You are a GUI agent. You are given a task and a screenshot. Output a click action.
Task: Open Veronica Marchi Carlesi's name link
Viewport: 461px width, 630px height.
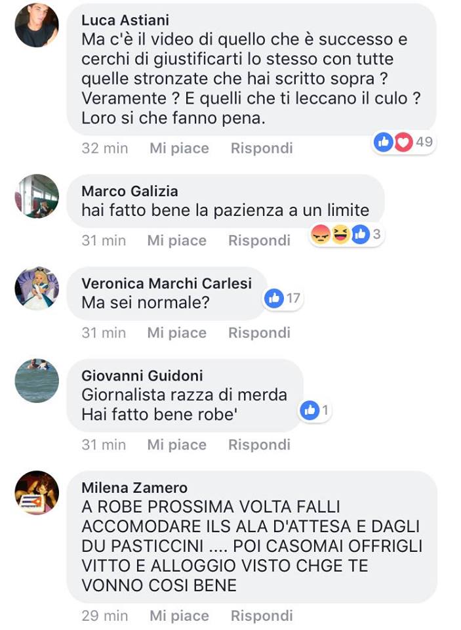tap(167, 283)
